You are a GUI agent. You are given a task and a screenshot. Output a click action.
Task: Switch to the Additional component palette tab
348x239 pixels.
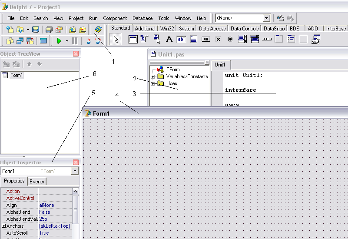(145, 29)
